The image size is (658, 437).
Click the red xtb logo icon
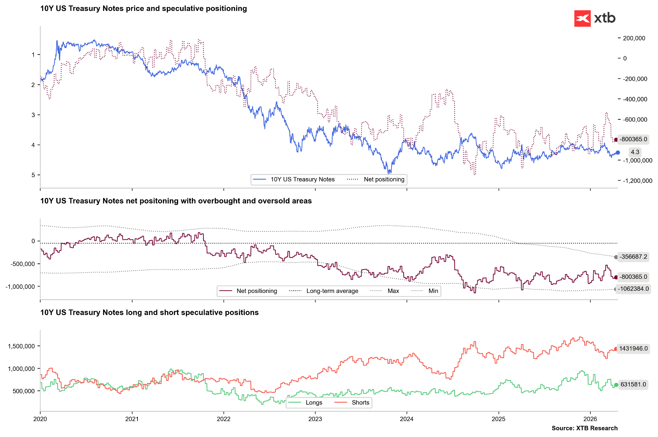coord(582,18)
